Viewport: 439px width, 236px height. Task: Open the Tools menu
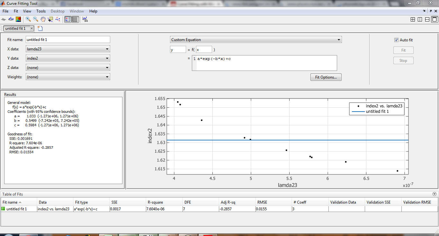(41, 11)
